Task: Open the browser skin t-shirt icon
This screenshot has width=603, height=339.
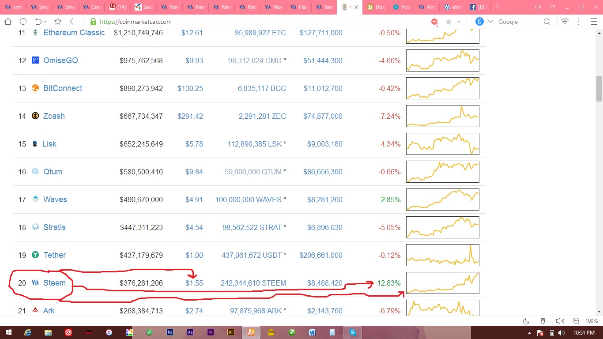Action: 552,7
